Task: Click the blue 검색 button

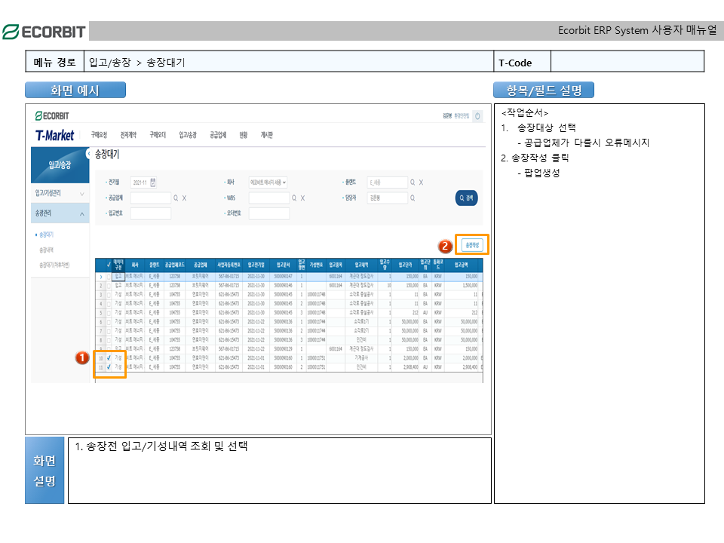Action: tap(466, 198)
